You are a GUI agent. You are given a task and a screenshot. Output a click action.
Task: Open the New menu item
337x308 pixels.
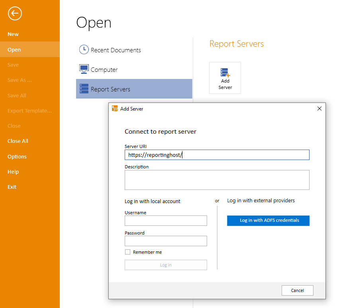coord(13,34)
